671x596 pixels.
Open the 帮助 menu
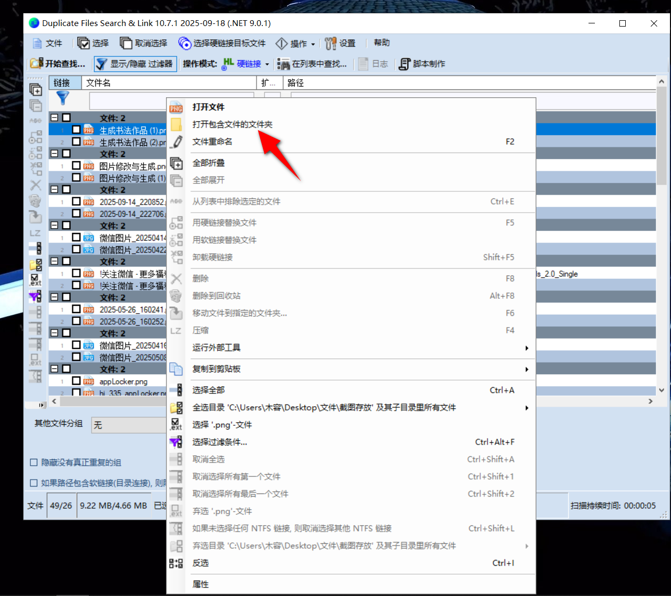tap(382, 43)
